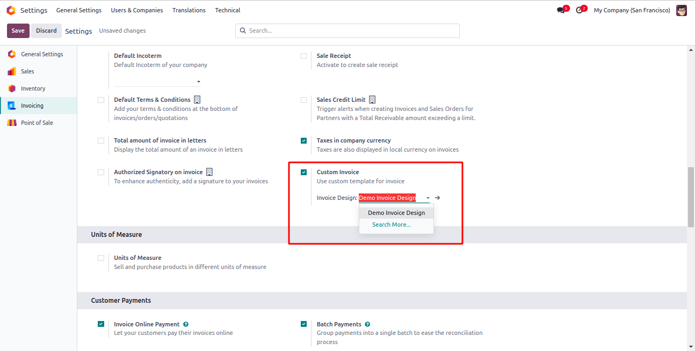The image size is (695, 351).
Task: Open the Technical menu
Action: coord(228,10)
